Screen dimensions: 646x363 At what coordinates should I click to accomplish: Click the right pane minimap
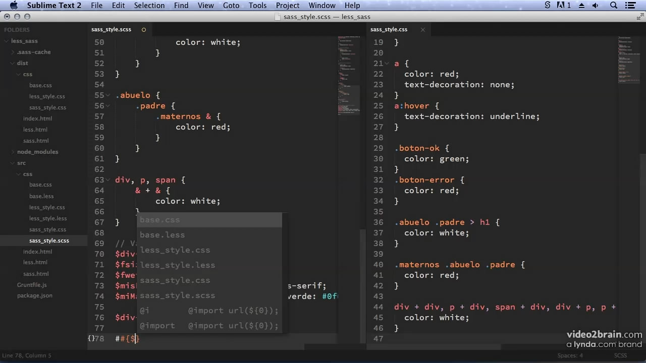tap(628, 60)
